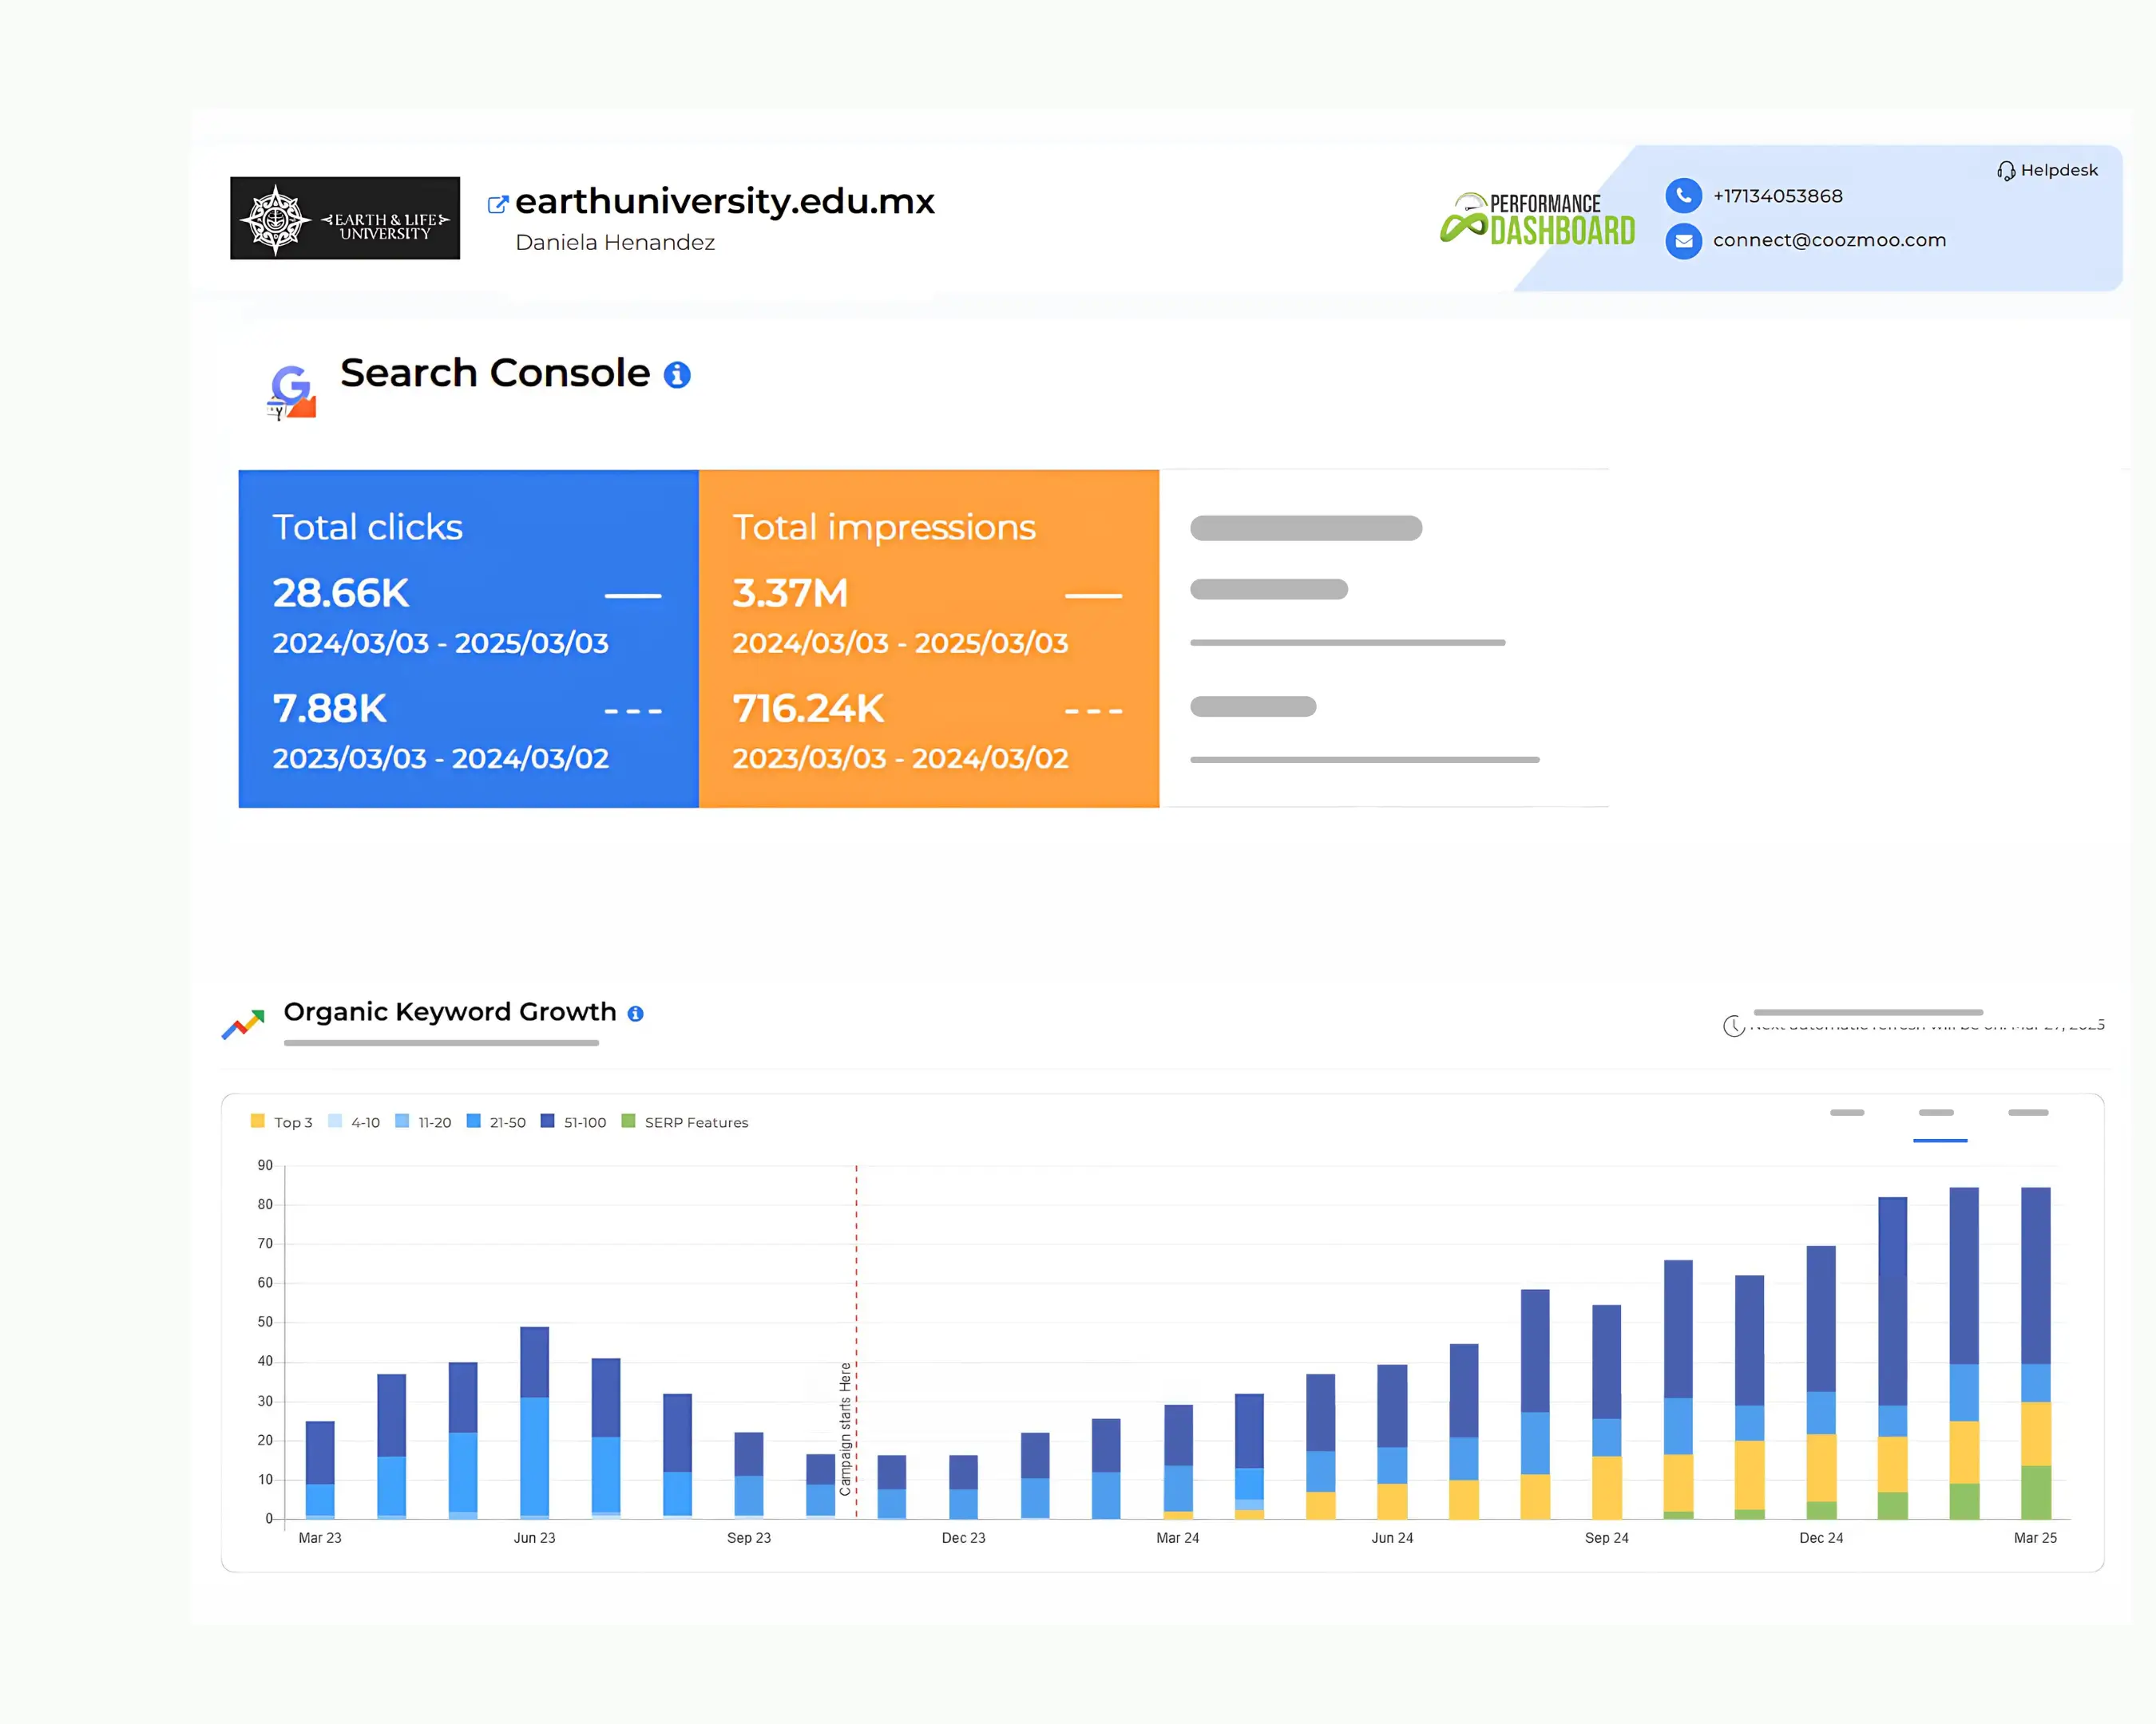The width and height of the screenshot is (2156, 1724).
Task: Click the Performance Dashboard logo
Action: [1538, 219]
